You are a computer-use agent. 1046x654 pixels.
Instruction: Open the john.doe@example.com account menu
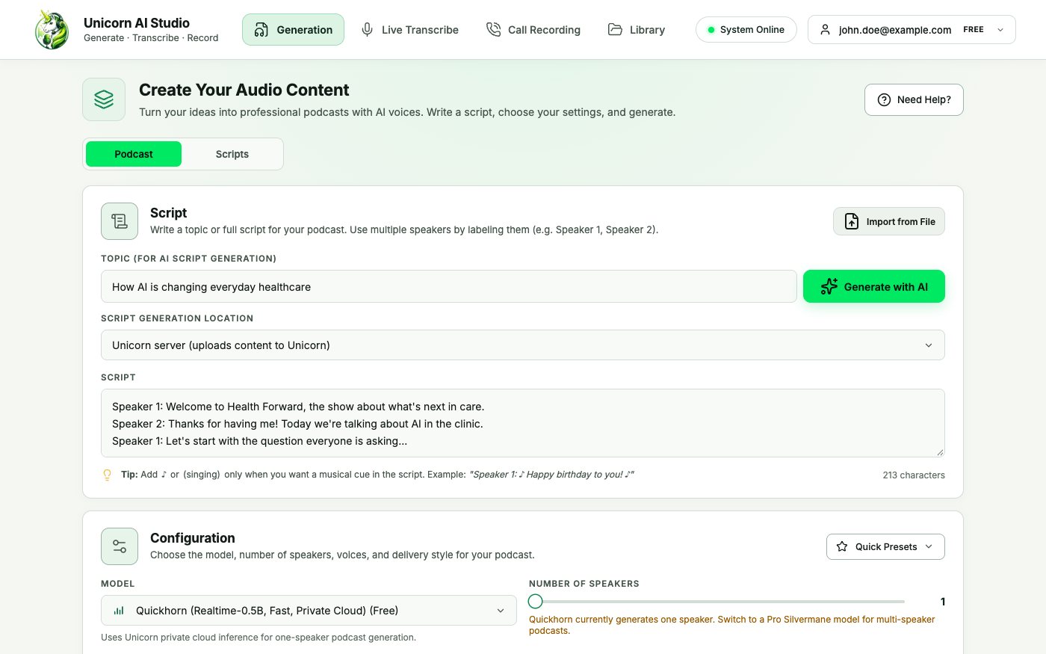[912, 30]
